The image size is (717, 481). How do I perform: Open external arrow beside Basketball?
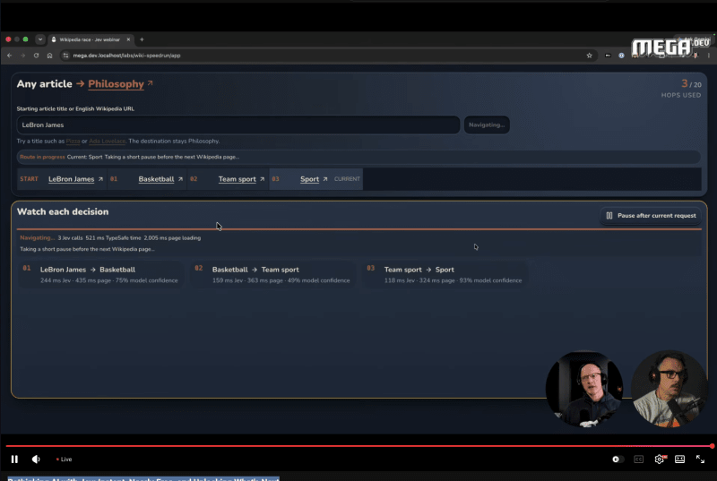[x=180, y=179]
